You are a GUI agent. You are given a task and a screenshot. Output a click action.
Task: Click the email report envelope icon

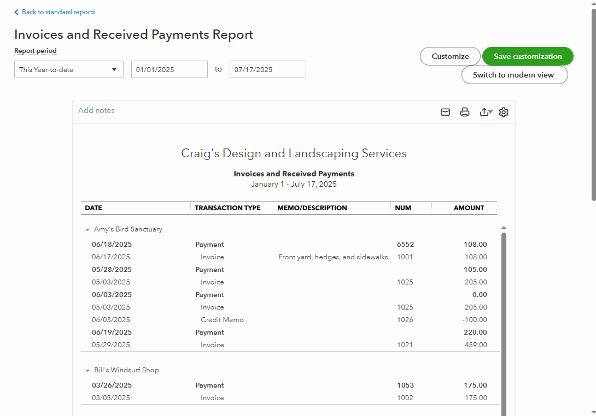[445, 112]
